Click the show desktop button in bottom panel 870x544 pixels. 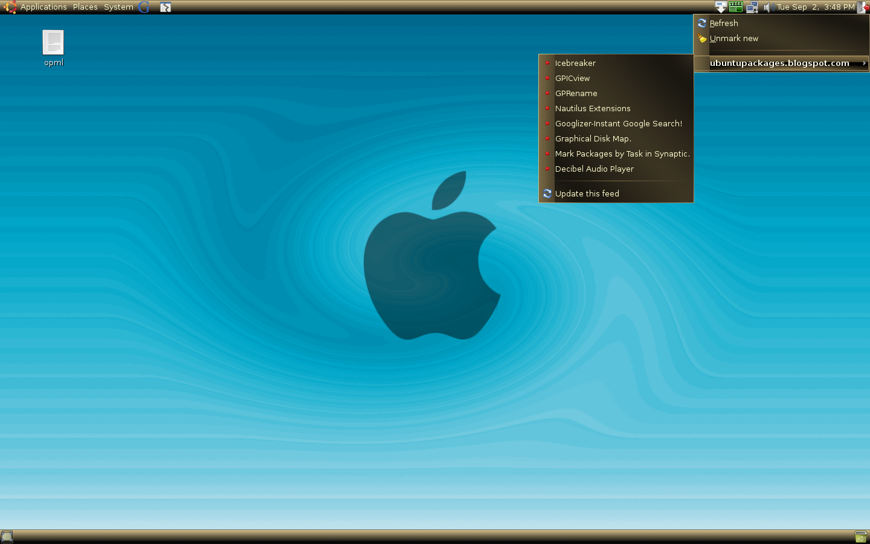tap(7, 537)
